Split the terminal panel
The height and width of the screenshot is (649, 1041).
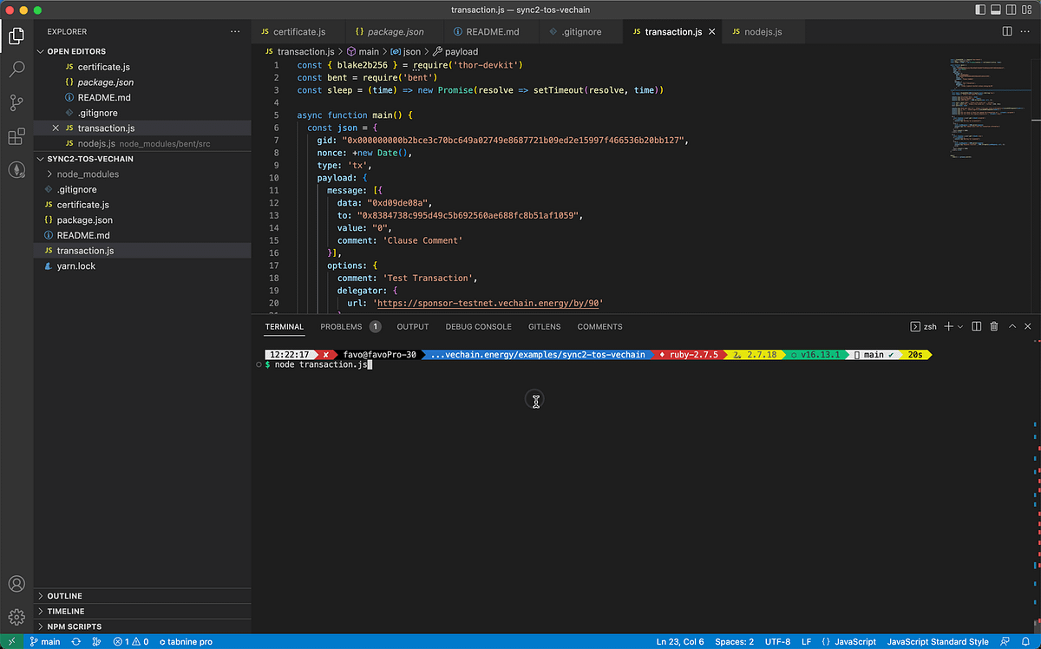(x=977, y=326)
